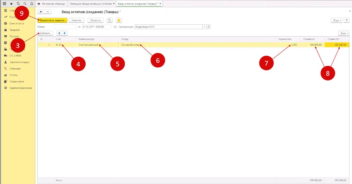Image resolution: width=352 pixels, height=184 pixels.
Task: Open the top Еще dropdown menu
Action: tap(336, 20)
